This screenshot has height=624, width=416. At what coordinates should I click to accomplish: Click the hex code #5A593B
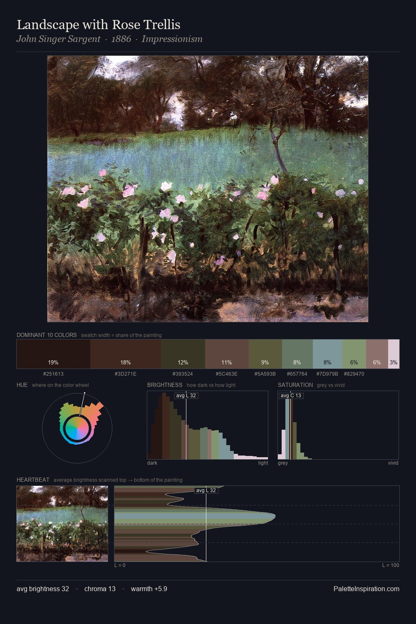[x=265, y=374]
